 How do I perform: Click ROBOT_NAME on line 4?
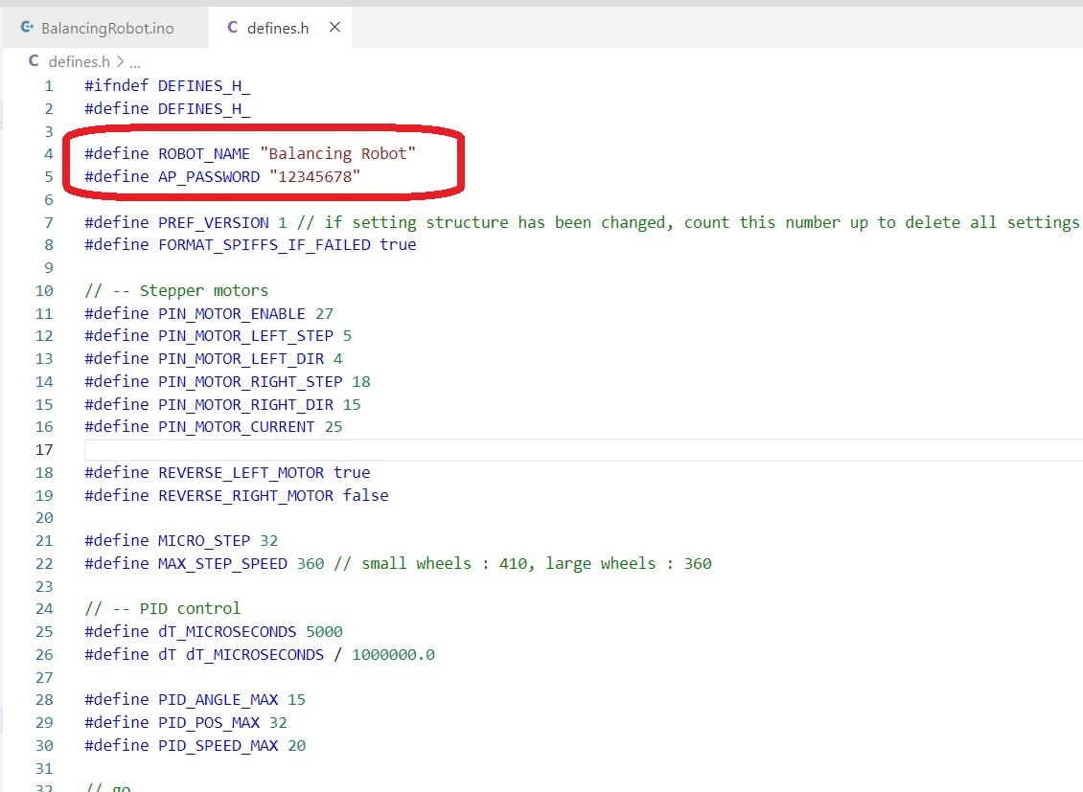204,153
